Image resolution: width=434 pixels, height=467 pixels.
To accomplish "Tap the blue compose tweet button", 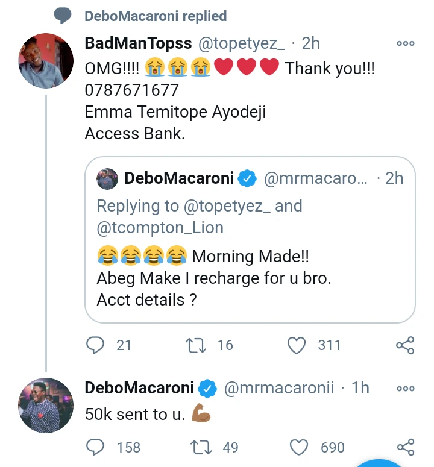I will [380, 463].
